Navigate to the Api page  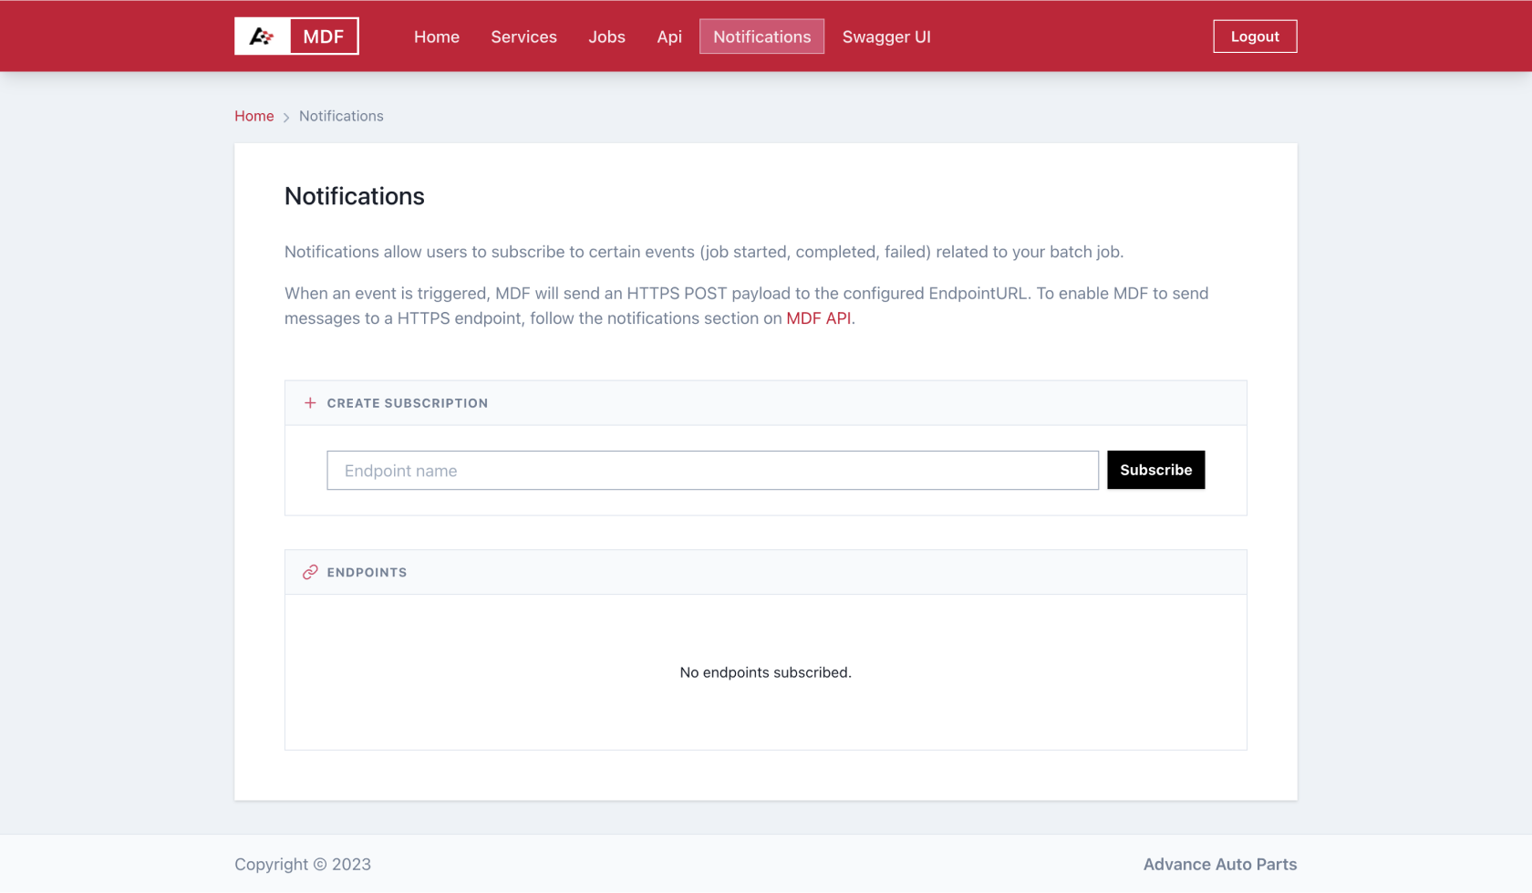669,36
